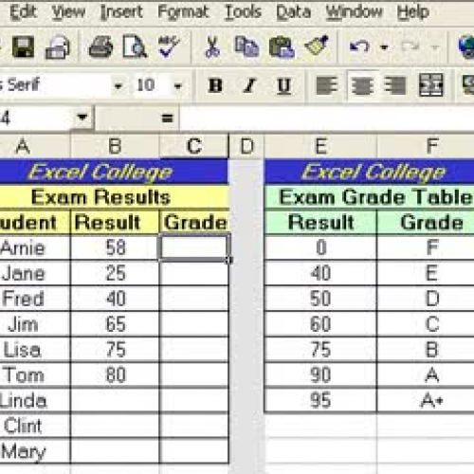Select the Clint name cell
The height and width of the screenshot is (474, 474).
34,426
